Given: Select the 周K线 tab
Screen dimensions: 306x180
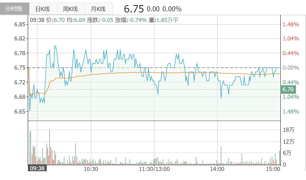Looking at the screenshot, I should (x=70, y=9).
